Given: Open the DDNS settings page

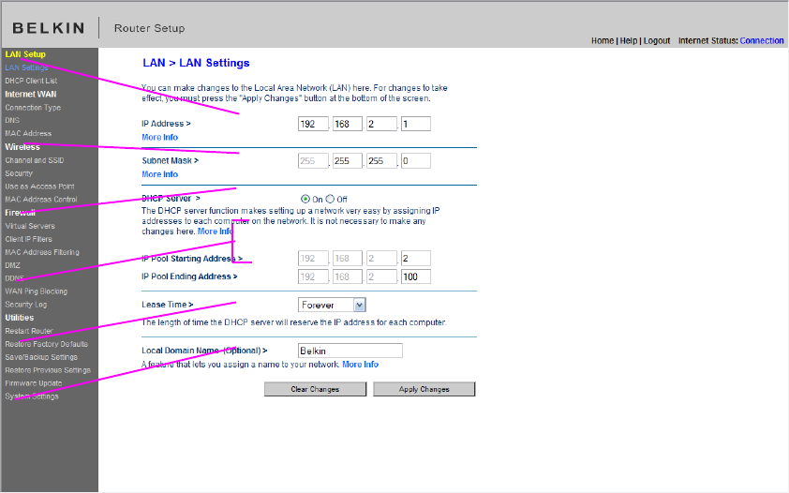Looking at the screenshot, I should pos(14,278).
